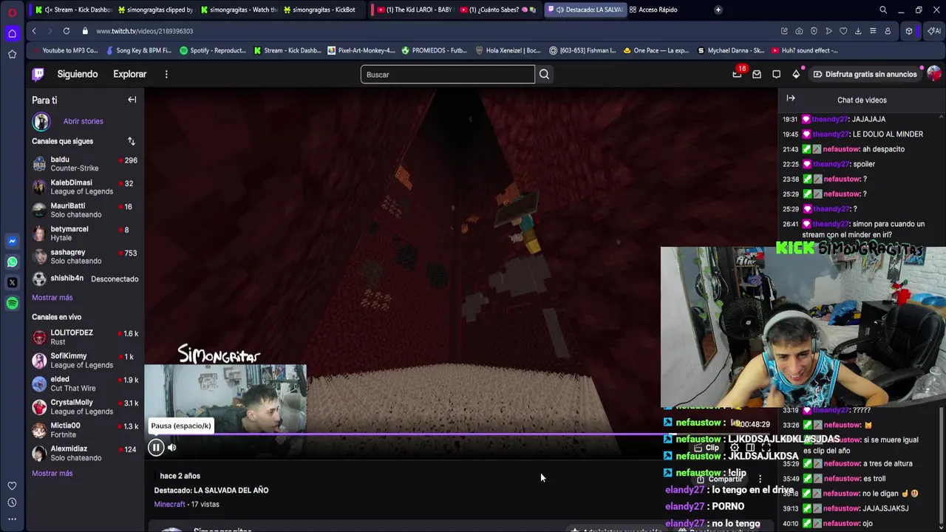Click the Twitch logo home icon
The image size is (946, 532).
tap(38, 74)
